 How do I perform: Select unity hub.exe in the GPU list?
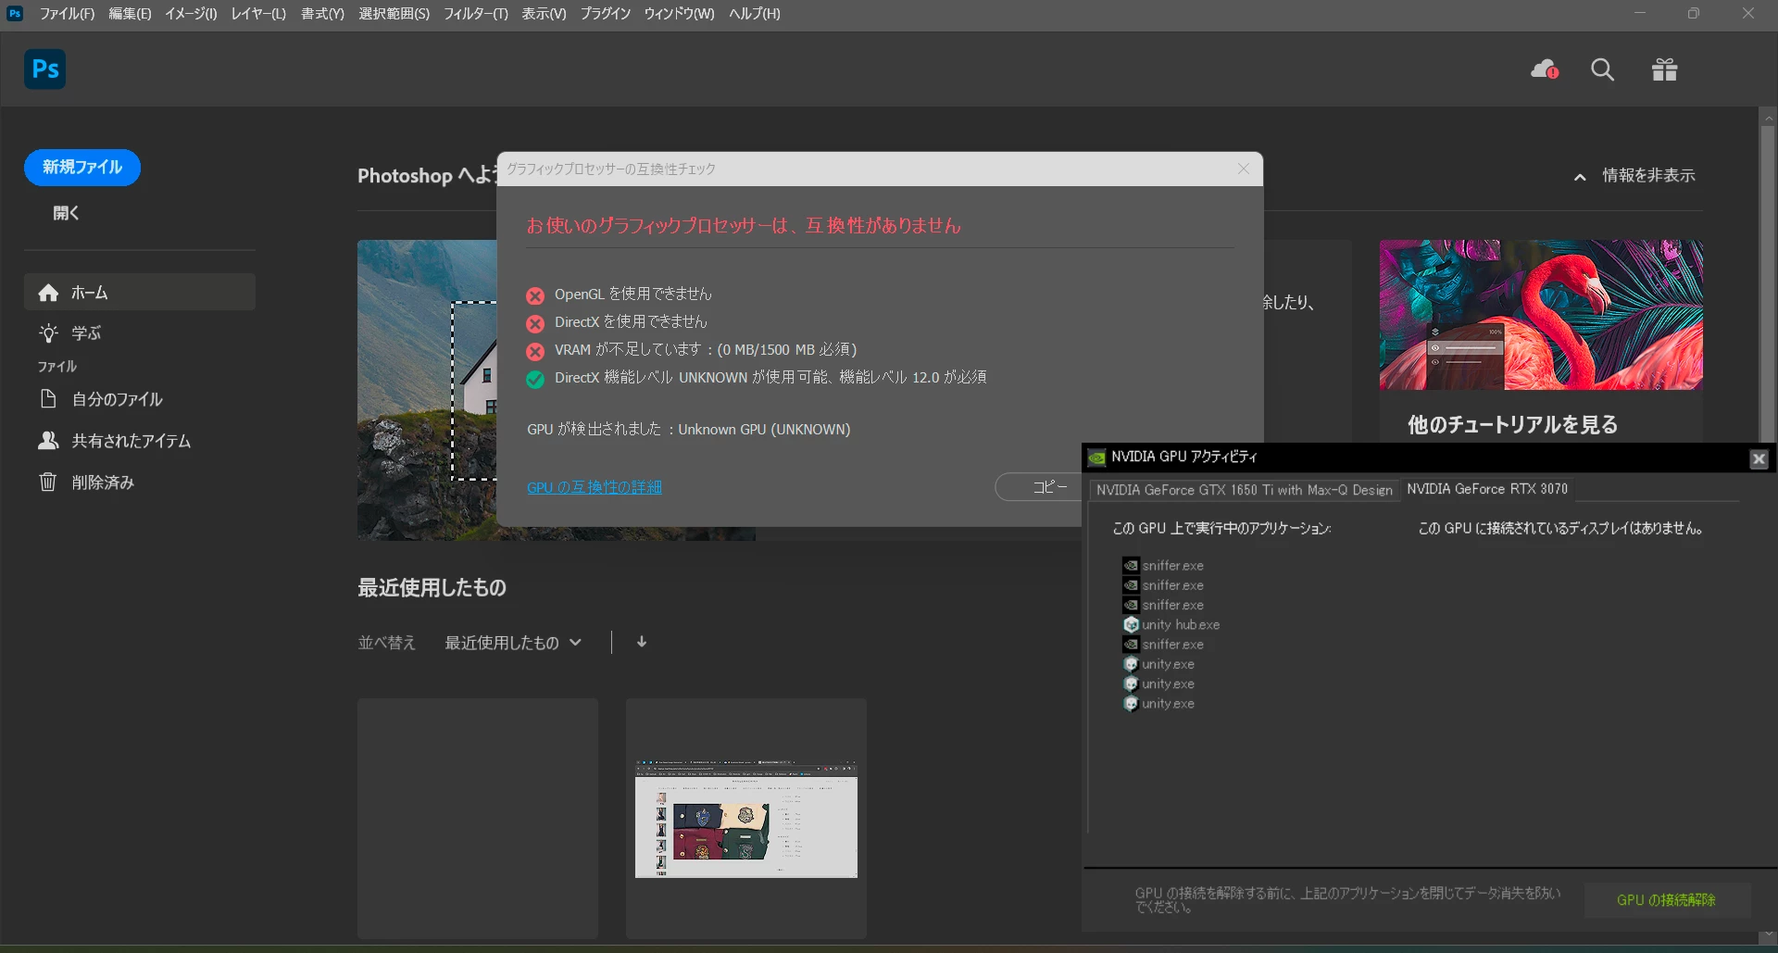pos(1172,625)
